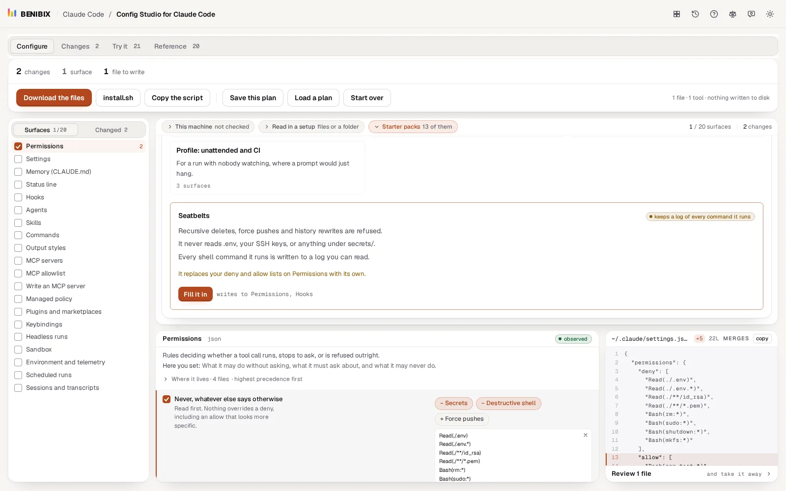This screenshot has height=491, width=786.
Task: Open the Review 1 file arrow
Action: [x=768, y=474]
